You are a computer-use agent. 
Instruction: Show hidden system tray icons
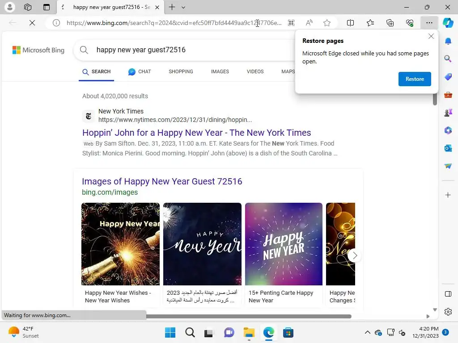(x=368, y=332)
